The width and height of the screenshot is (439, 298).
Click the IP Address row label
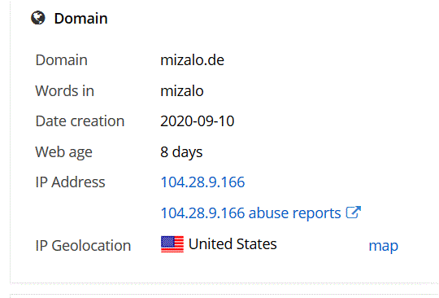click(x=70, y=182)
